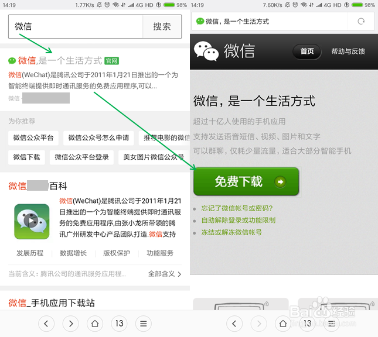Go forward in the left browser

71,324
